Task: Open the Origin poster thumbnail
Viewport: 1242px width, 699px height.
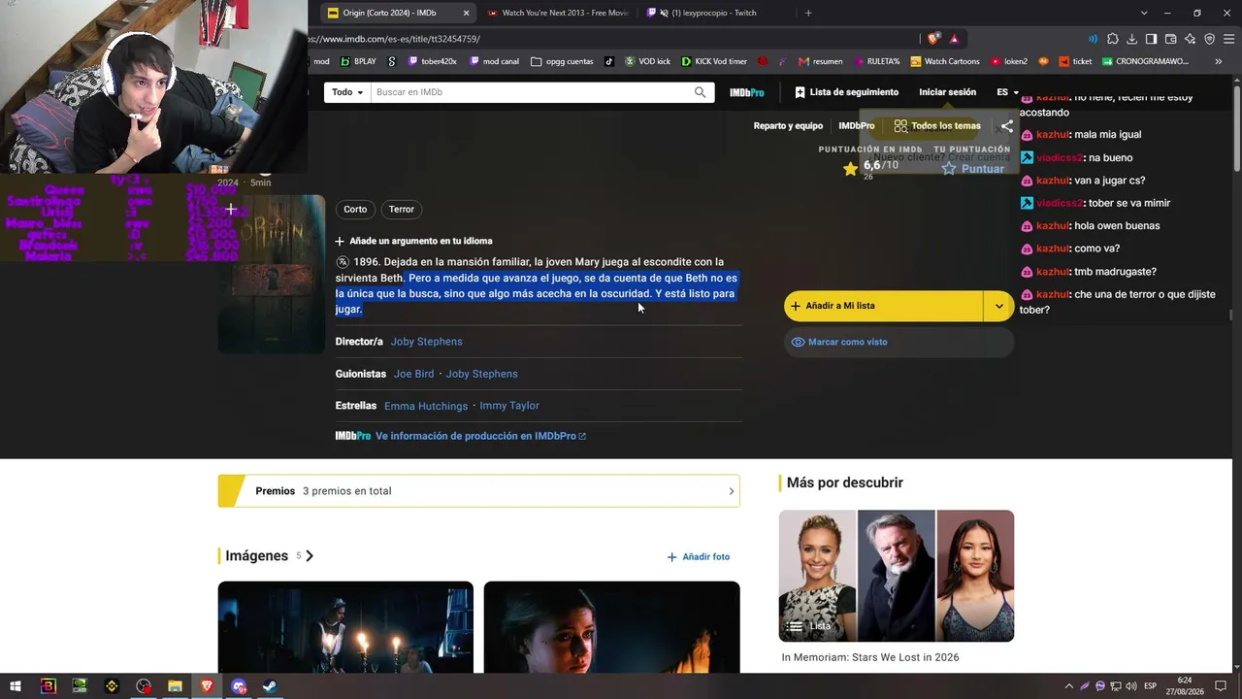Action: click(x=272, y=274)
